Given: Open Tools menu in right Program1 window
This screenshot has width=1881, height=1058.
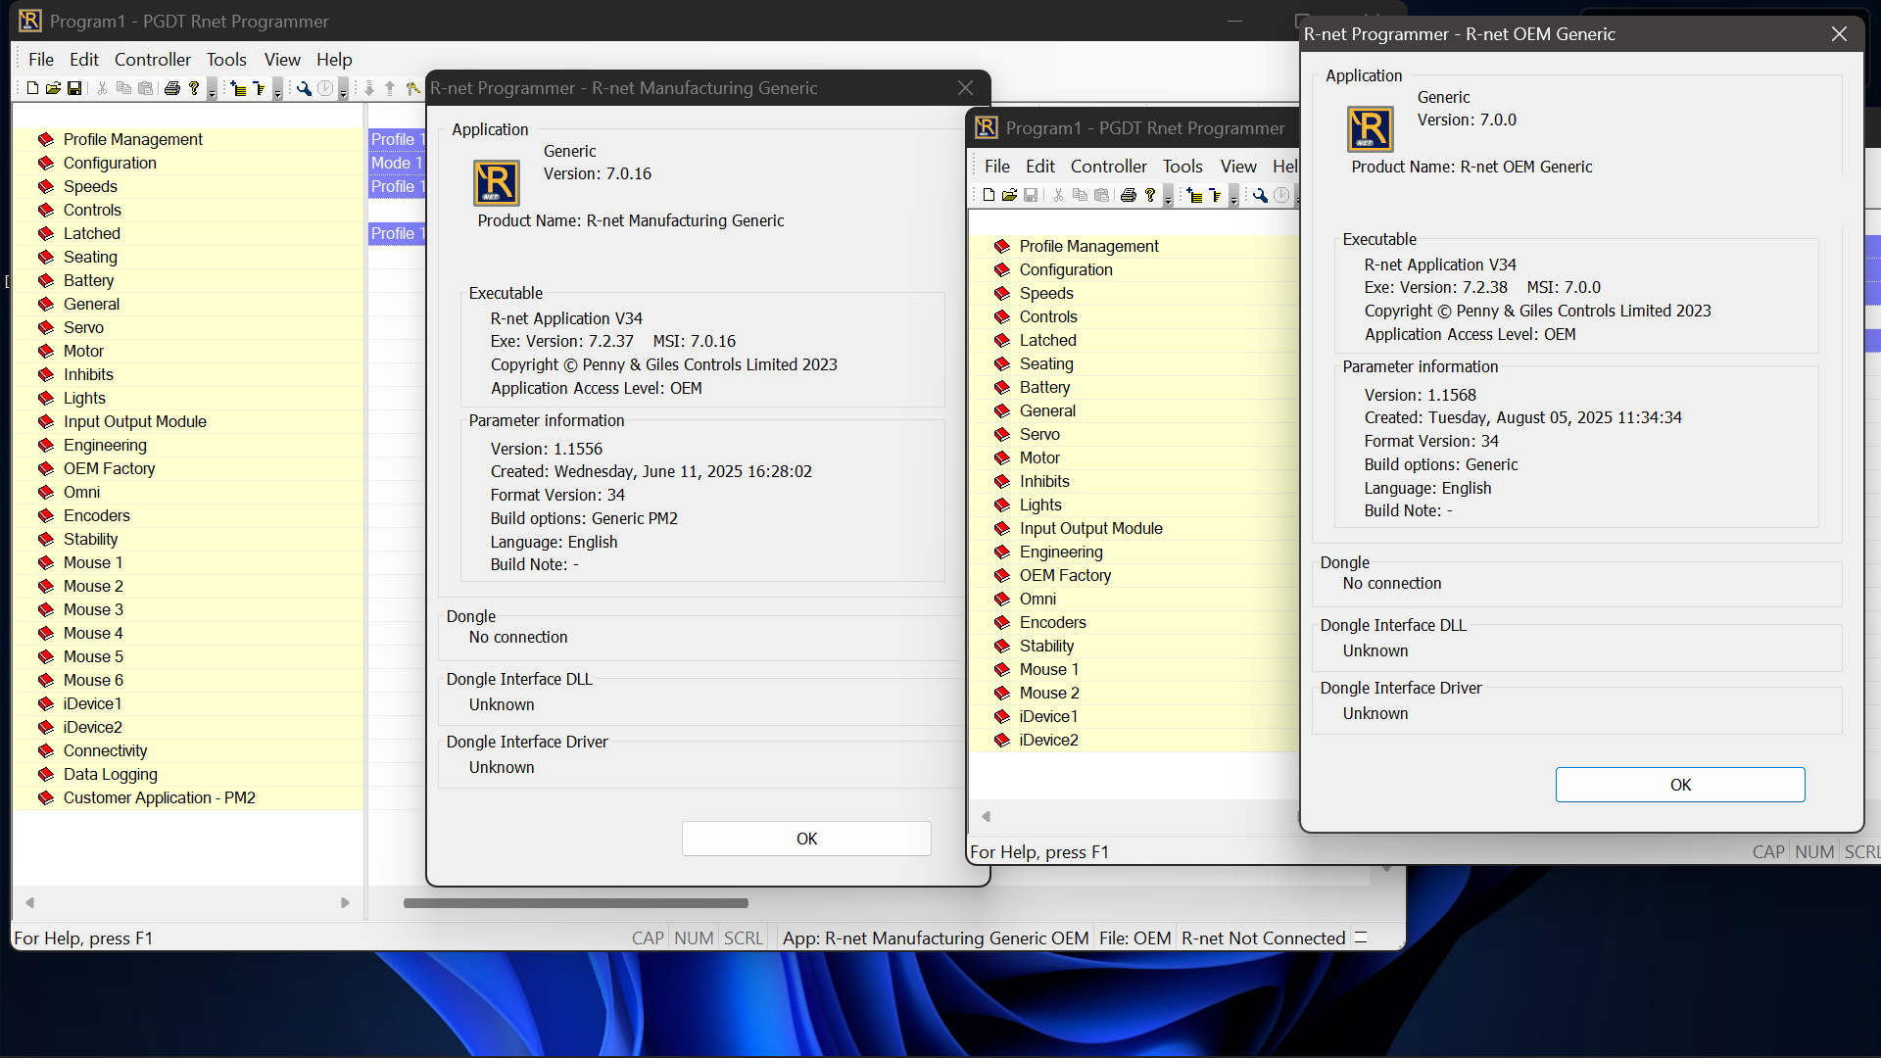Looking at the screenshot, I should pyautogui.click(x=1182, y=167).
